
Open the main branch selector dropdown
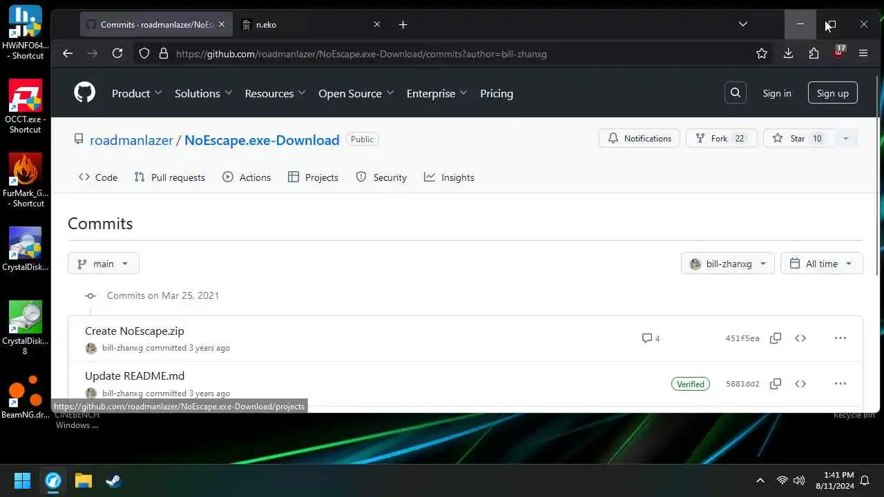104,264
